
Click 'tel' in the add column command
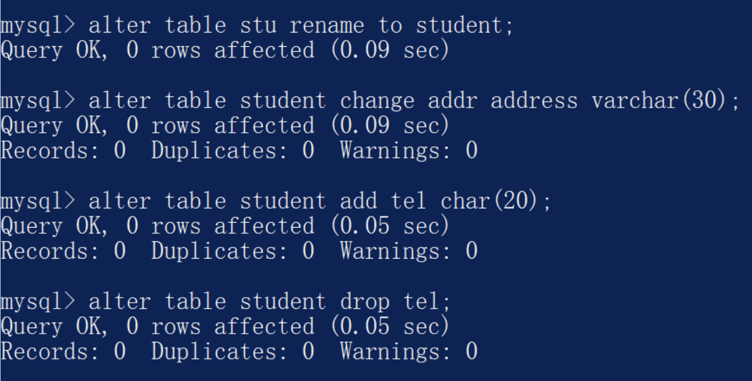coord(408,202)
